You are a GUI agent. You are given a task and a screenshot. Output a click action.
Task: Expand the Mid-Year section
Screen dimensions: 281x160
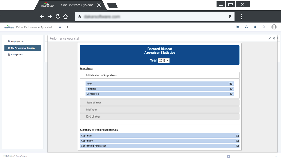pyautogui.click(x=160, y=109)
